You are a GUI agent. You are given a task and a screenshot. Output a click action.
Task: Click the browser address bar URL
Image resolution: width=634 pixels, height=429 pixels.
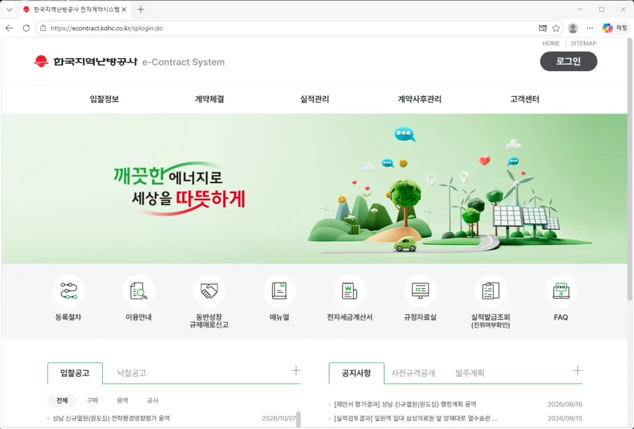coord(106,28)
